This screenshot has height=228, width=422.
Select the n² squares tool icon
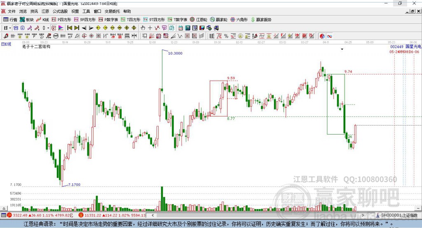click(70, 36)
